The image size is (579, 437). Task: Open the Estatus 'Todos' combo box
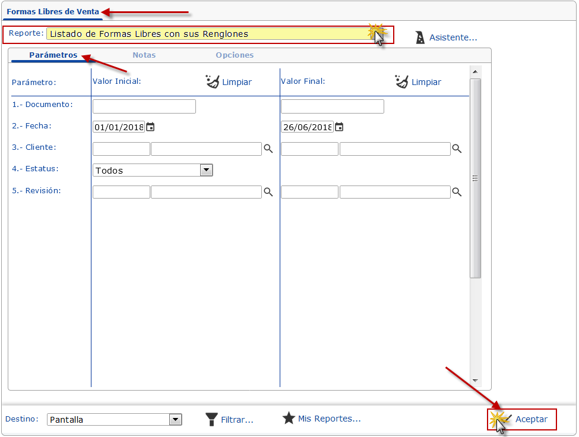(x=153, y=170)
